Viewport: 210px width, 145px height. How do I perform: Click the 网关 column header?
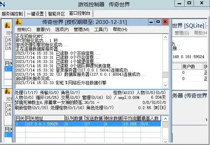coord(20,118)
